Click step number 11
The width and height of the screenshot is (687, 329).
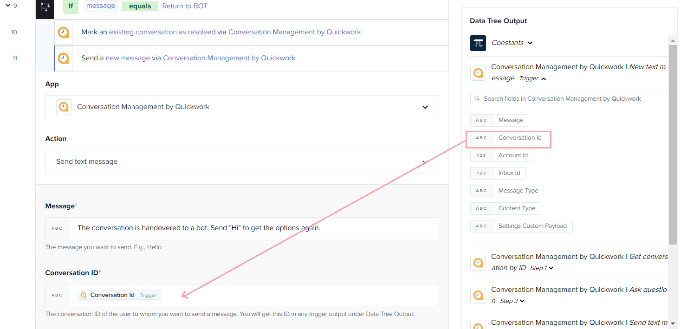14,58
